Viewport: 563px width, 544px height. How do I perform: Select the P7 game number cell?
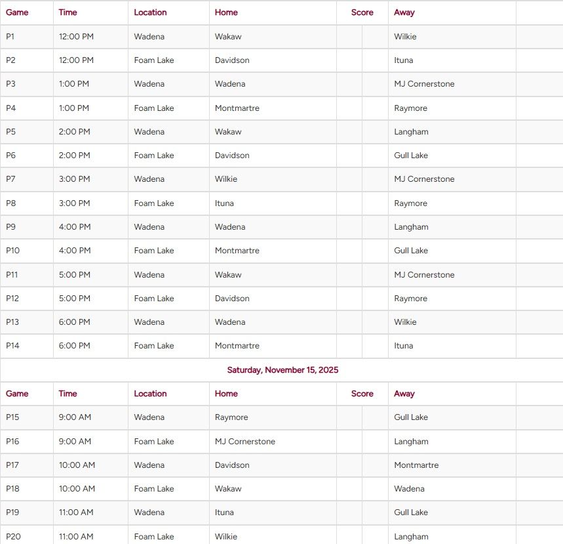tap(10, 179)
